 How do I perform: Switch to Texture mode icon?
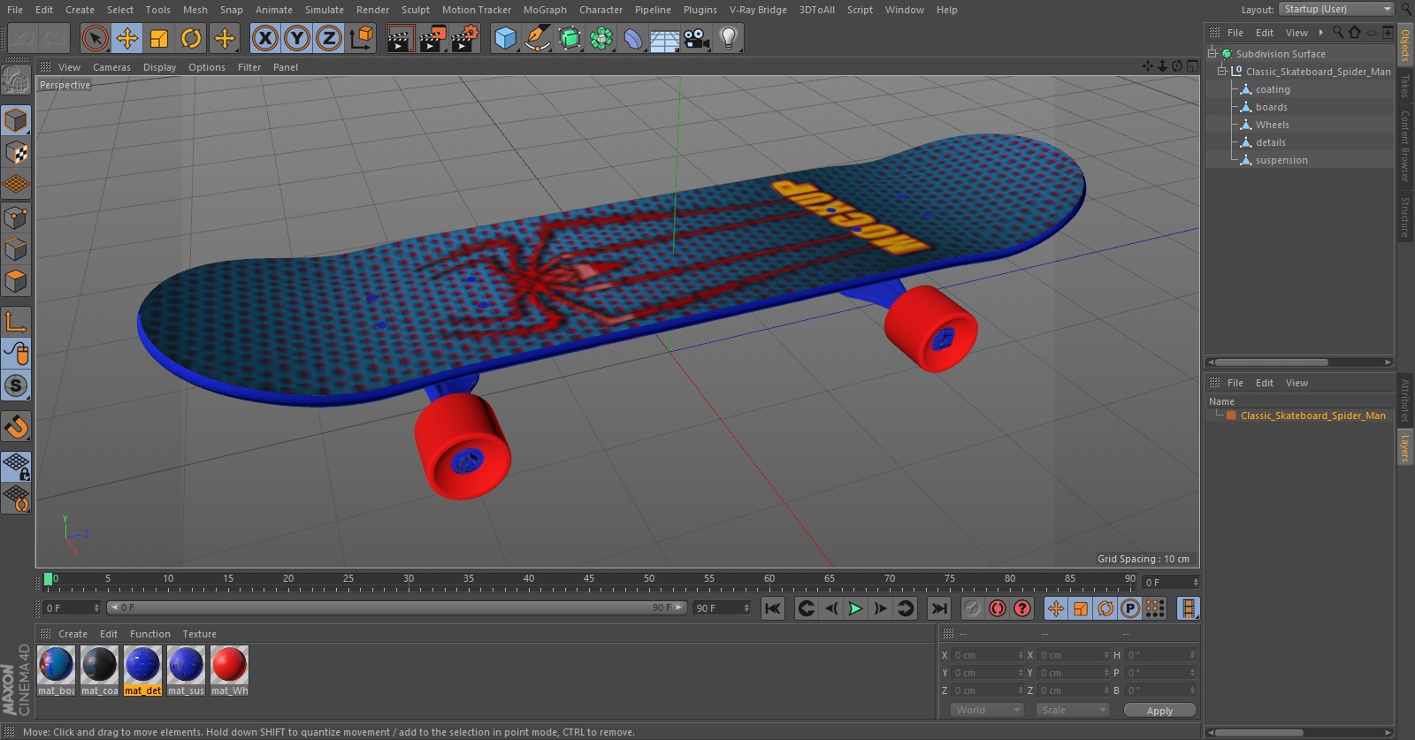pos(16,153)
